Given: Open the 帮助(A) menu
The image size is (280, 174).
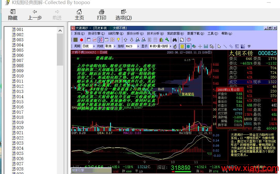Looking at the screenshot, I should pos(226,34).
